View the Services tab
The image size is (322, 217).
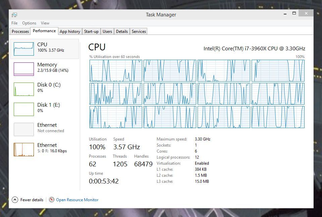[x=139, y=31]
